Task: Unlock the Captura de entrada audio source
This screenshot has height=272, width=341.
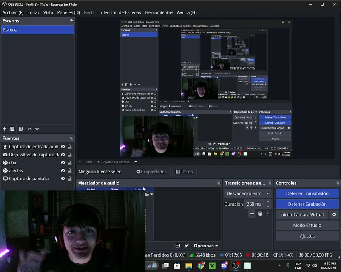Action: coord(70,147)
